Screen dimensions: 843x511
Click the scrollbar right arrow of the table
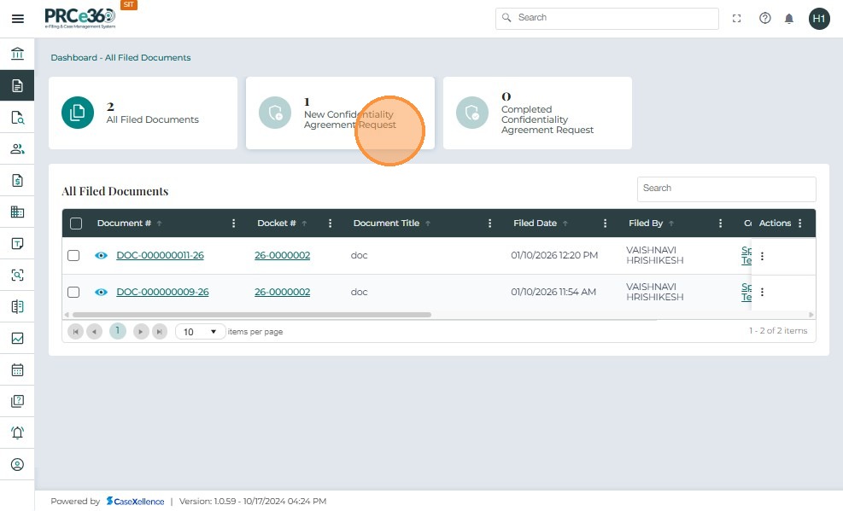click(811, 315)
